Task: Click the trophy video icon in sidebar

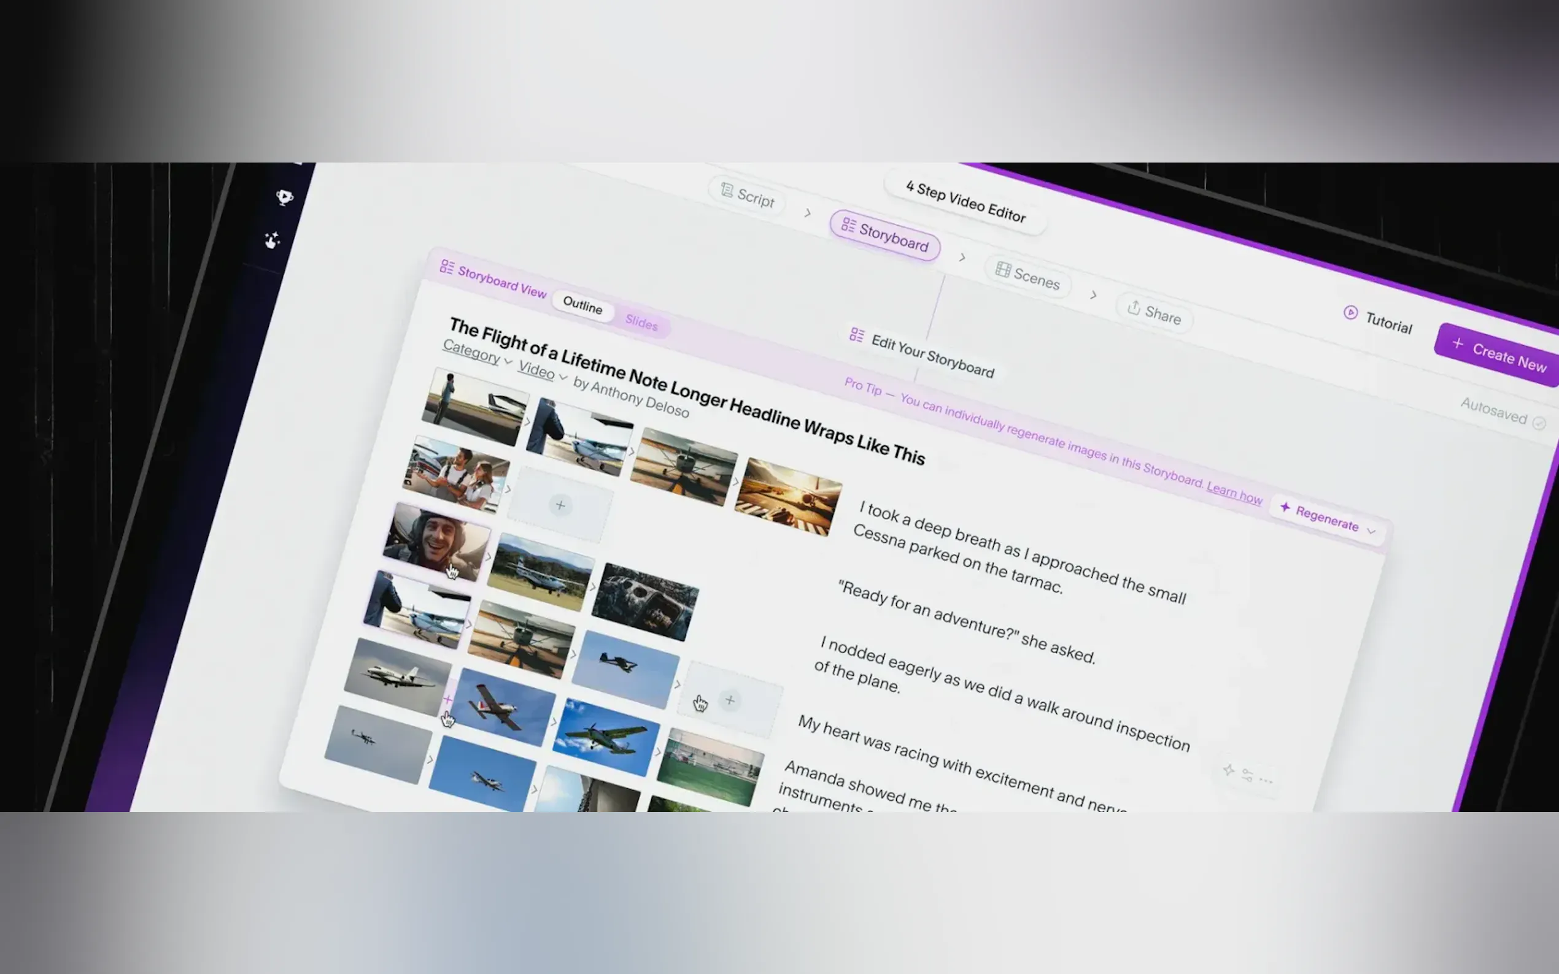Action: click(284, 196)
